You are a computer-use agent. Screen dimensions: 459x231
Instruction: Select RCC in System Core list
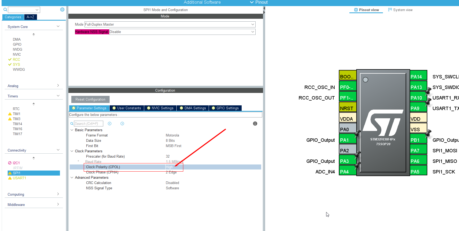click(x=16, y=59)
